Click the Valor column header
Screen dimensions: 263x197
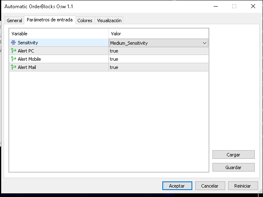point(159,34)
